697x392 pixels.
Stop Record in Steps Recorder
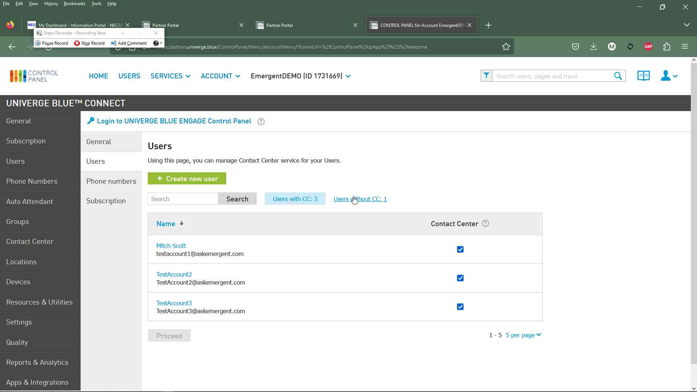point(89,43)
